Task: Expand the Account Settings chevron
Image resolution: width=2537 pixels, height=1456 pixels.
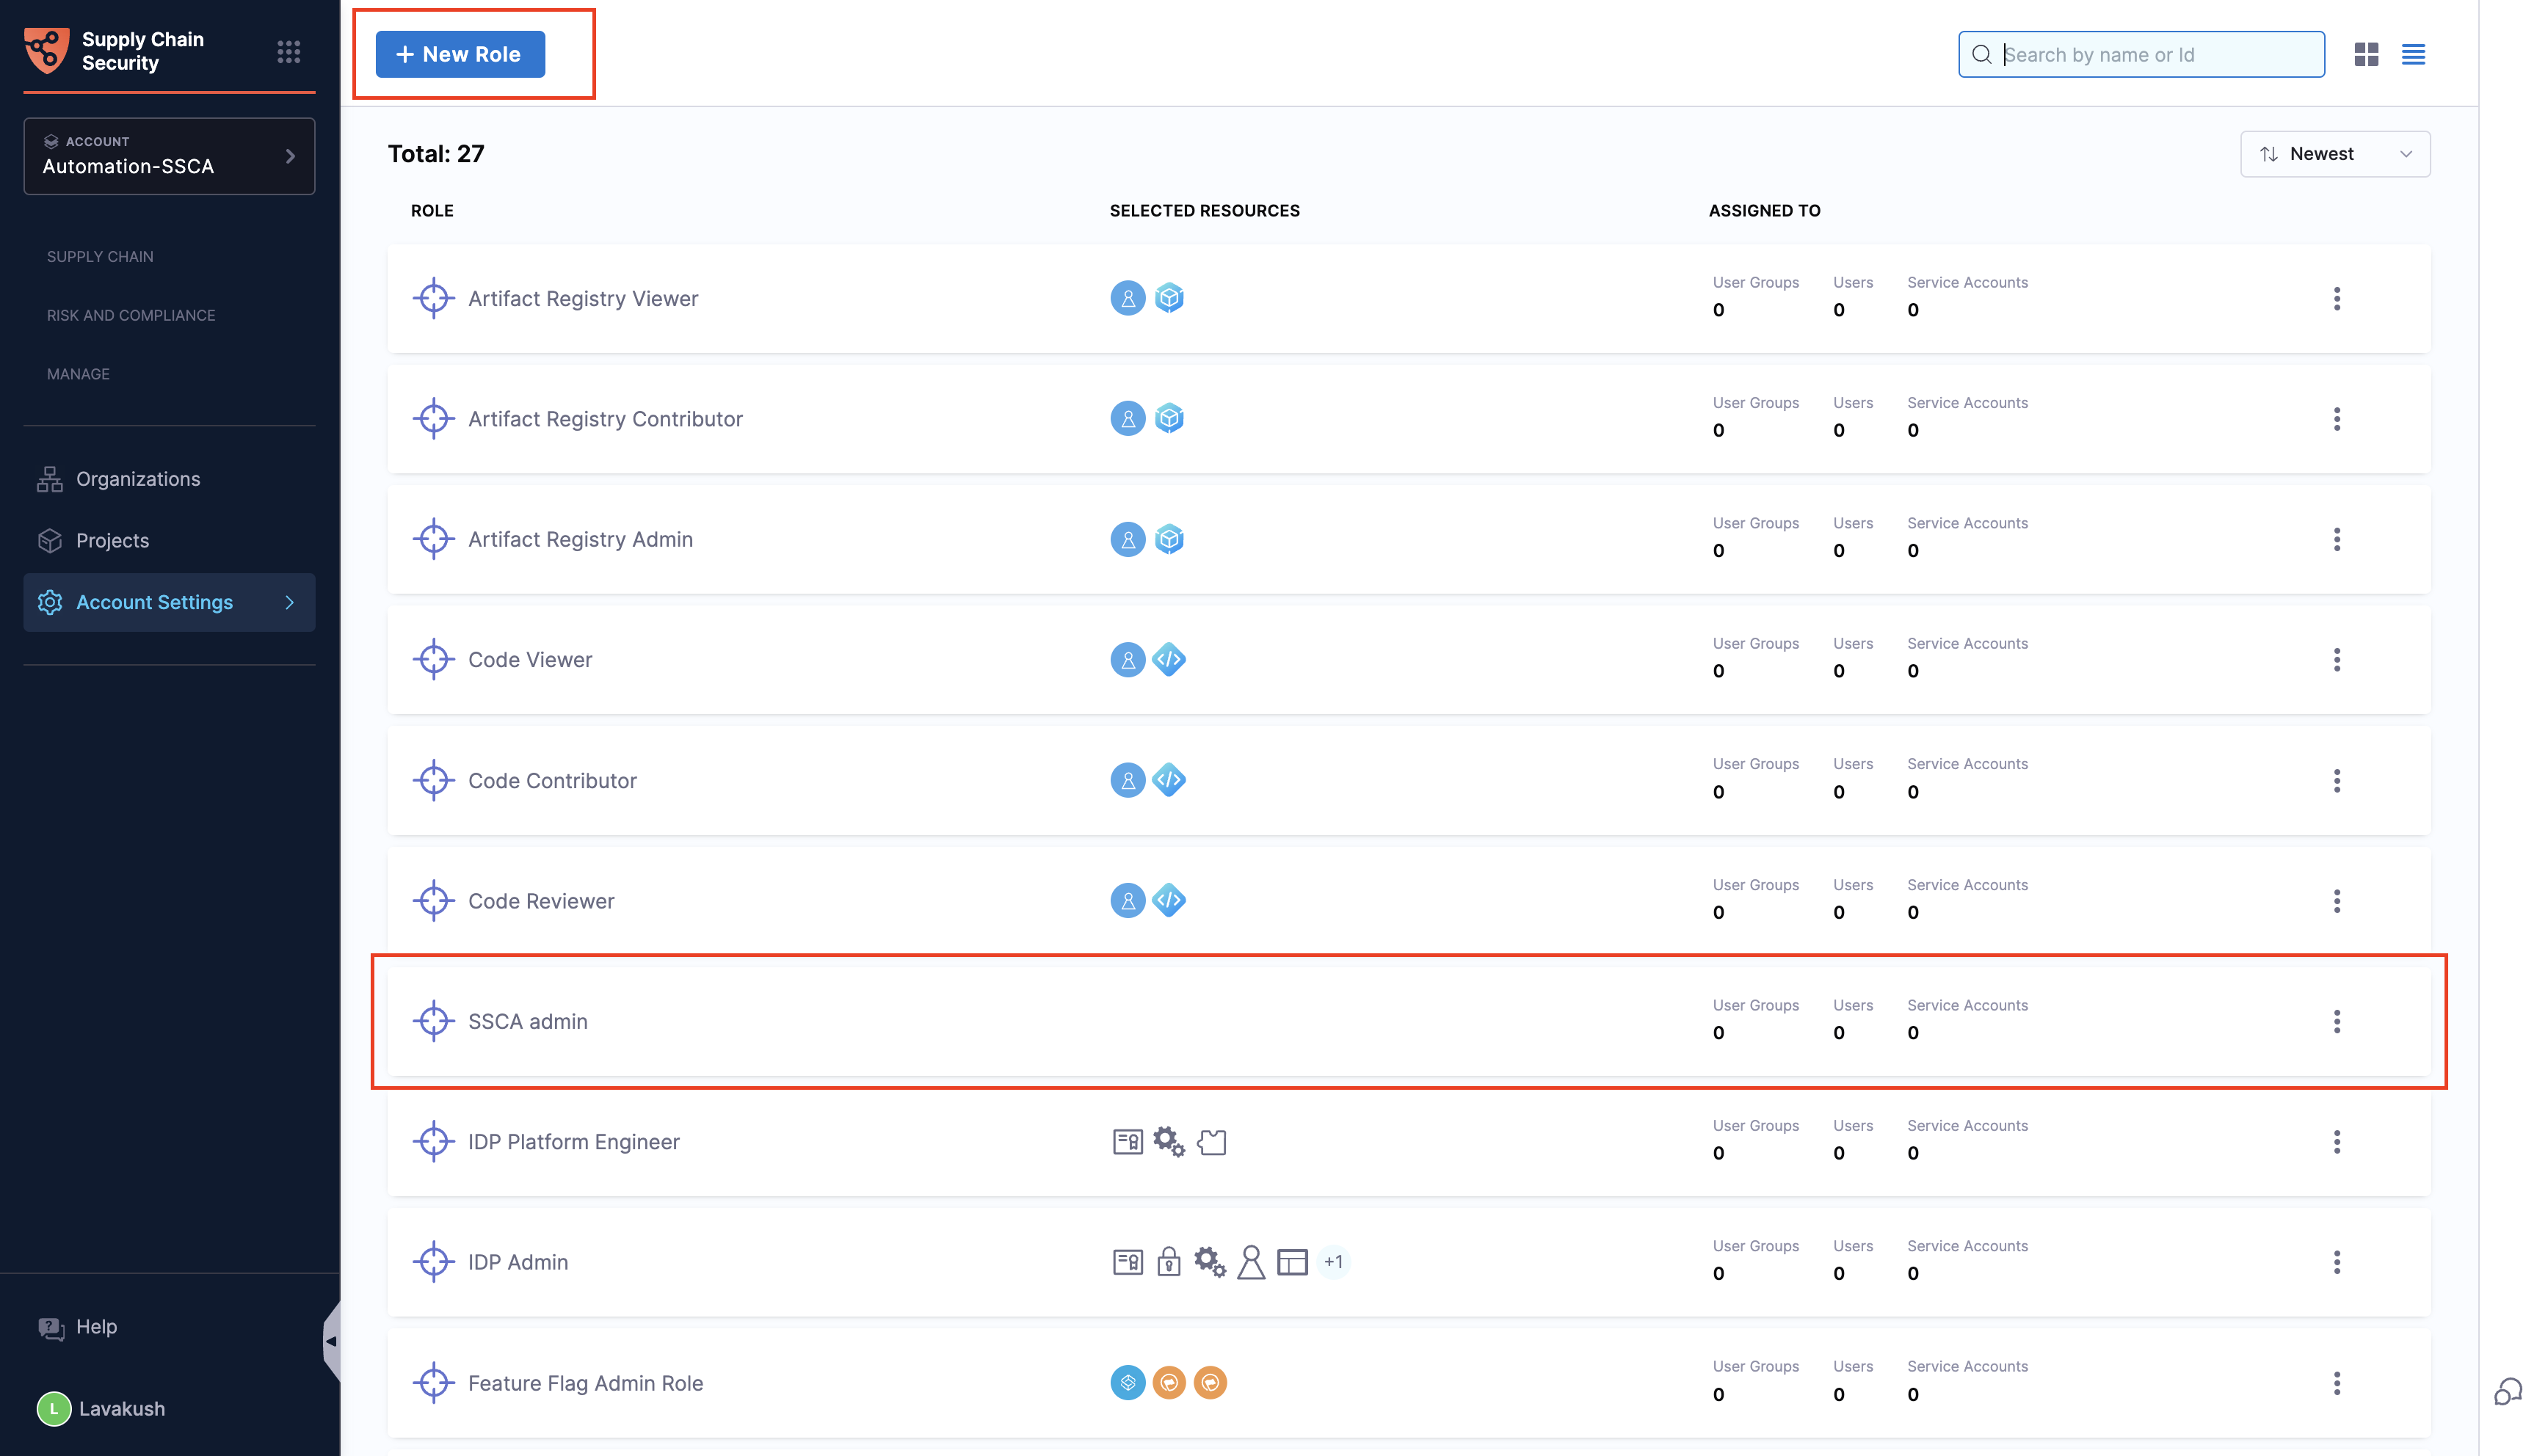Action: tap(290, 602)
